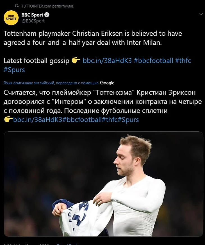Open the Christian Eriksen photo attachment

pos(103,184)
